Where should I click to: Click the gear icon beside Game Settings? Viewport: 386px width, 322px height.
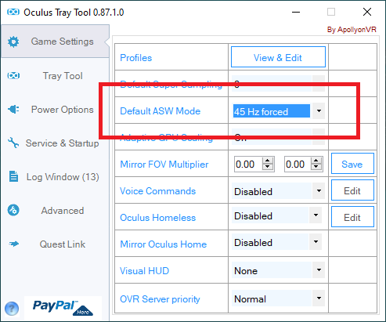pos(13,42)
